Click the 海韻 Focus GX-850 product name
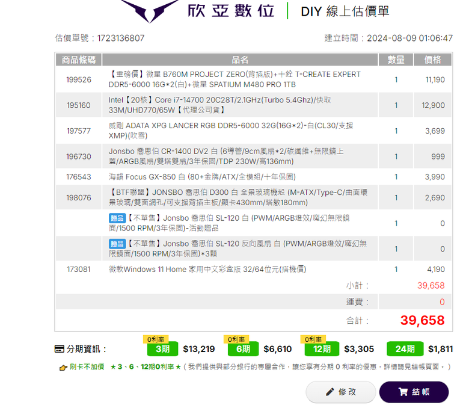Image resolution: width=469 pixels, height=414 pixels. coord(202,177)
